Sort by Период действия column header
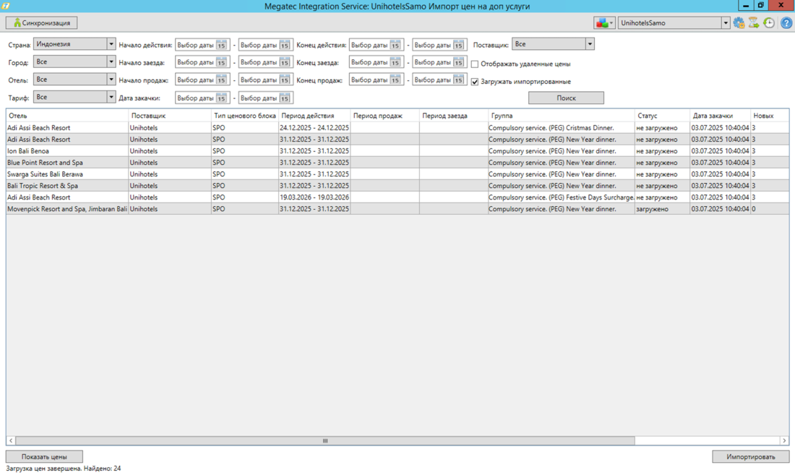This screenshot has height=473, width=795. click(308, 116)
